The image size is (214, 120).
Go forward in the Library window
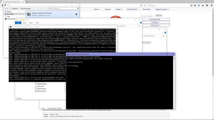(8, 8)
